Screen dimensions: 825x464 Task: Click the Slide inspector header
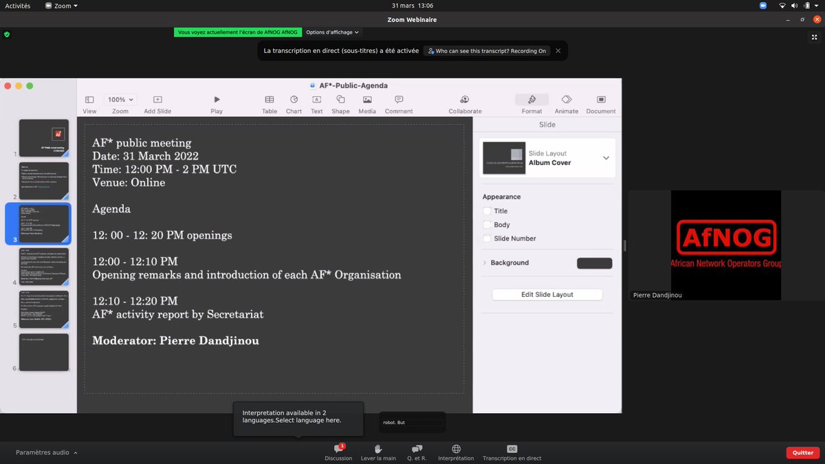547,124
